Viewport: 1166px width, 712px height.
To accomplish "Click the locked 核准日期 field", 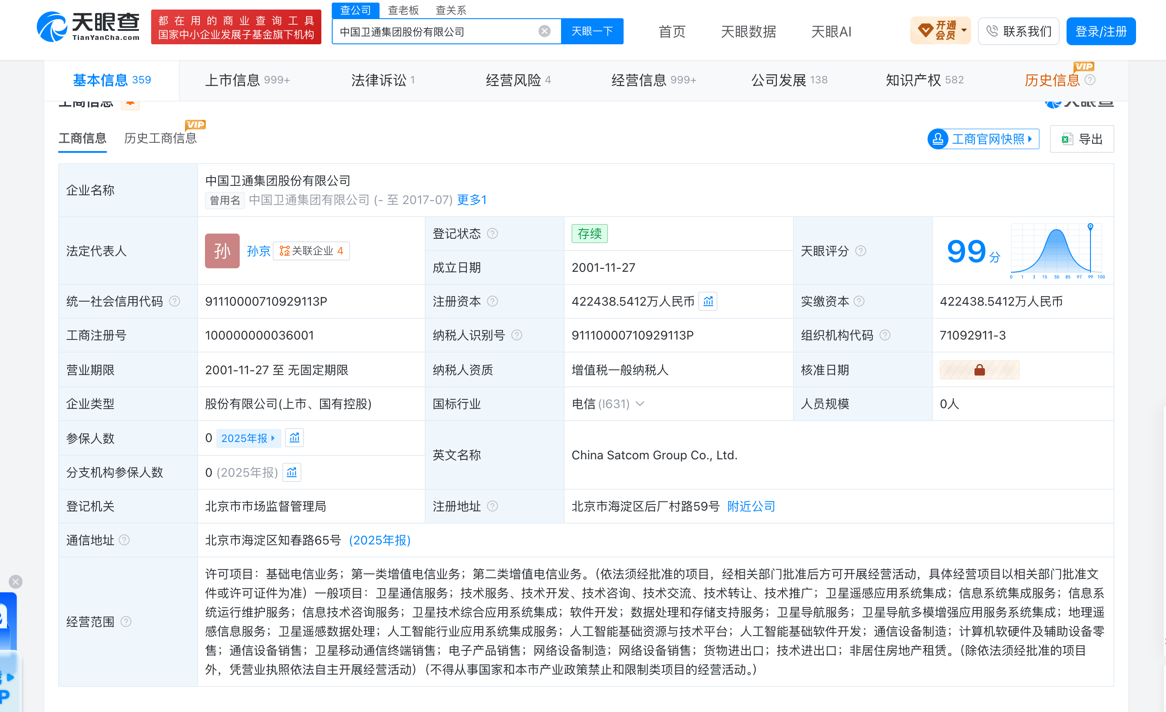I will point(979,370).
